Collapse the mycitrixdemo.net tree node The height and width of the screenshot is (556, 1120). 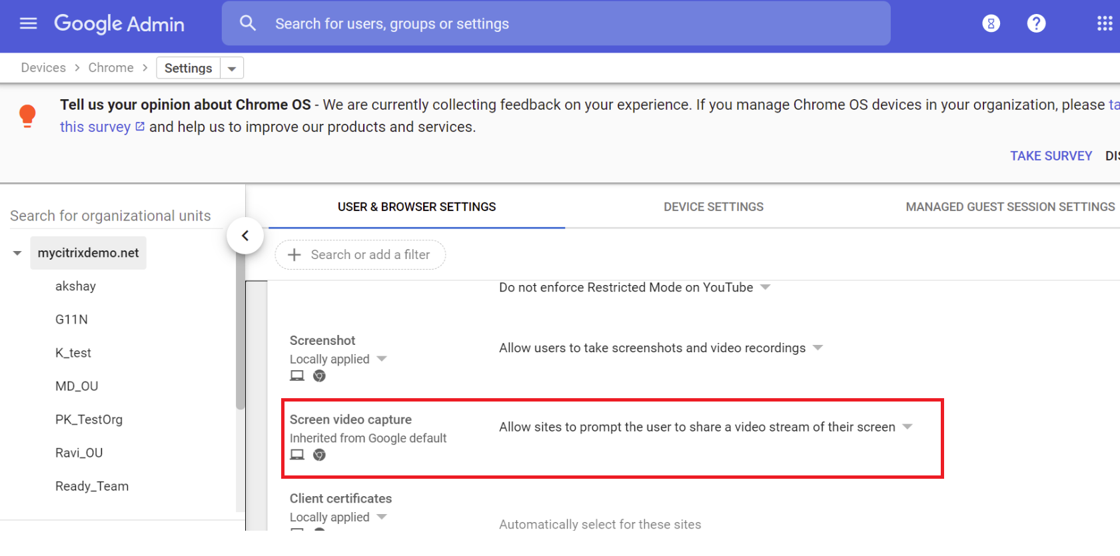17,253
